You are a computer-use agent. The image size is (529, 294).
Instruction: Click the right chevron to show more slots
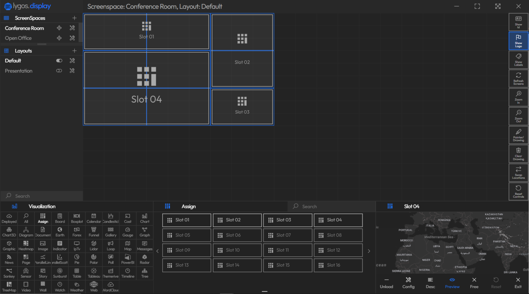[369, 251]
